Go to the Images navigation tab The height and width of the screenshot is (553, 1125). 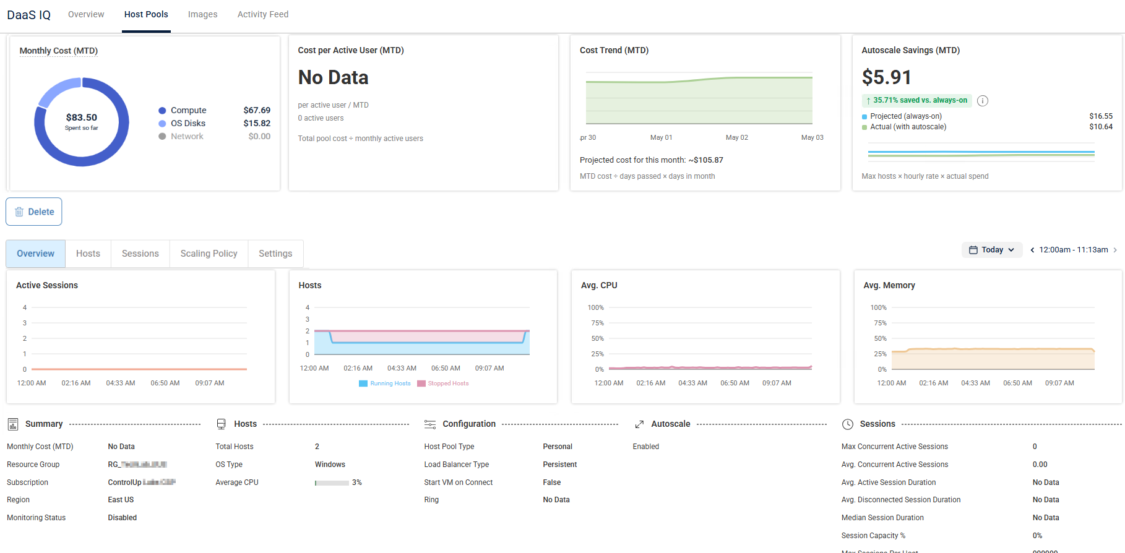(202, 14)
